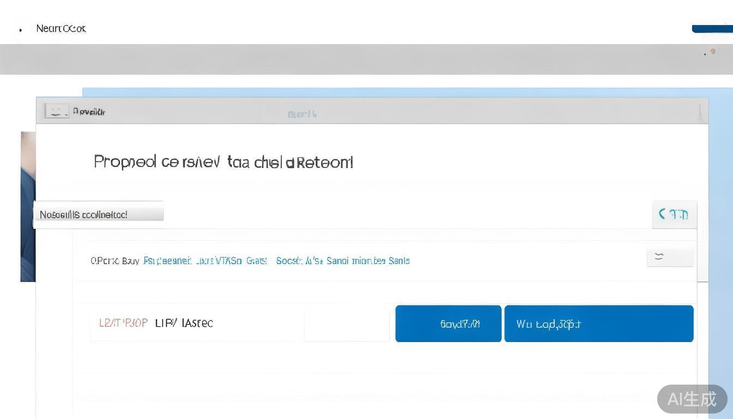The height and width of the screenshot is (419, 733).
Task: Click the chevron icon in the top-right dialog button
Action: point(663,214)
